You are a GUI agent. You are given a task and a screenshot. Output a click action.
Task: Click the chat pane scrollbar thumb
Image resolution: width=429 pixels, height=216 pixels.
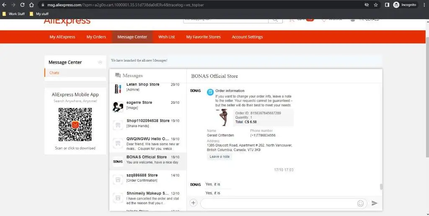click(381, 187)
